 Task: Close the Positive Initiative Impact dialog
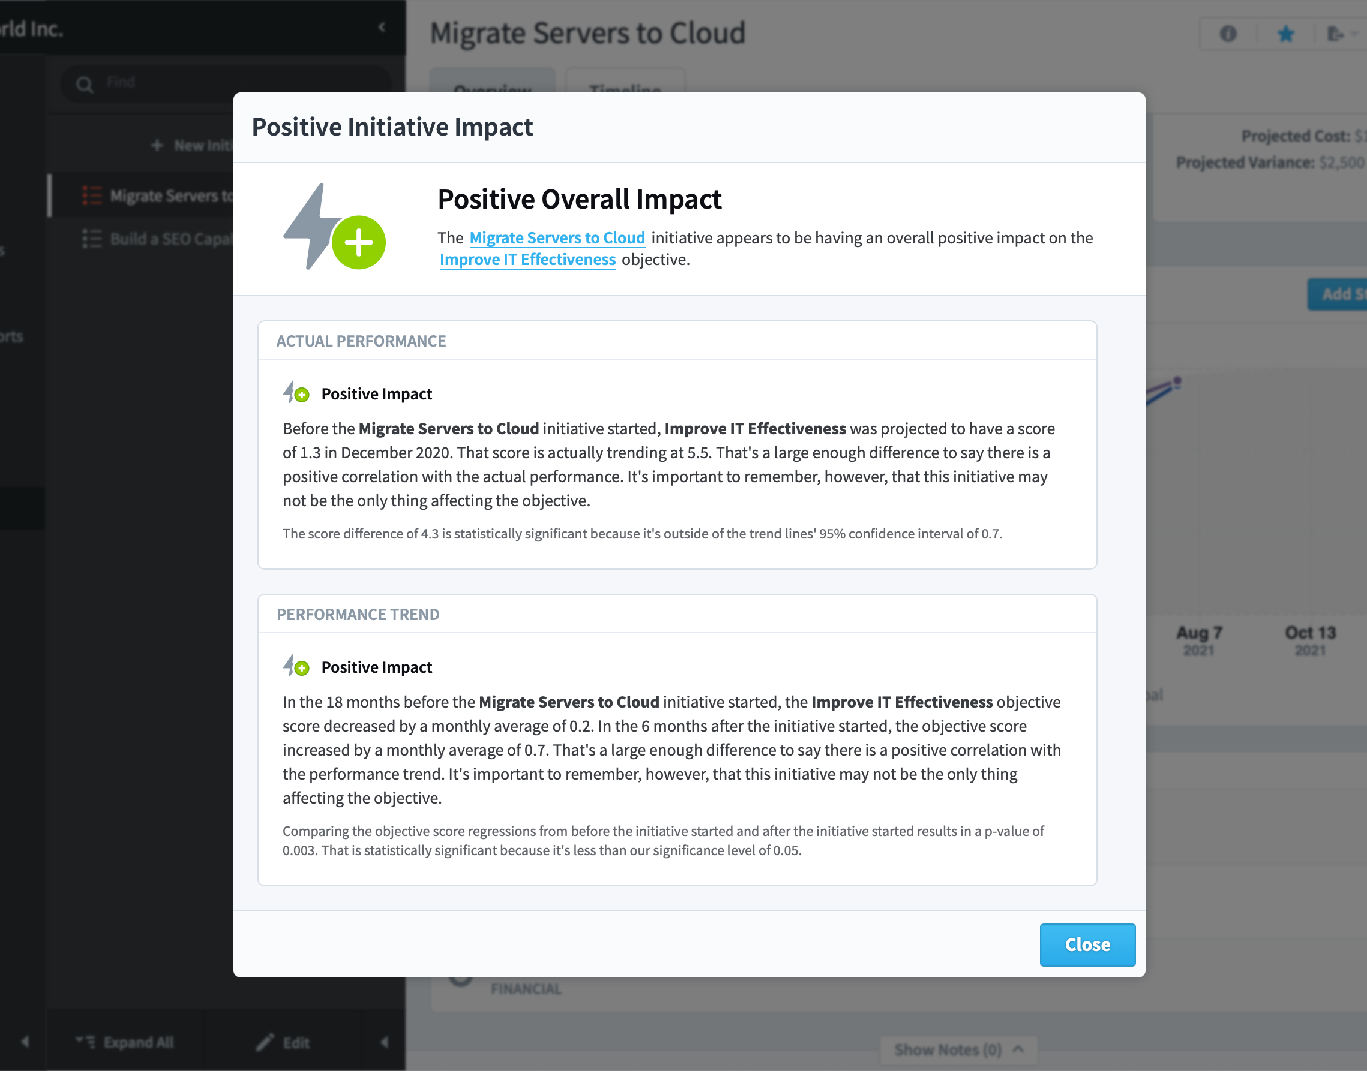point(1087,944)
